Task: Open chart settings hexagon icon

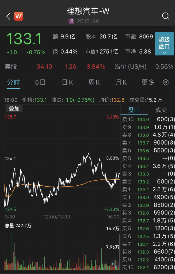Action: 166,82
